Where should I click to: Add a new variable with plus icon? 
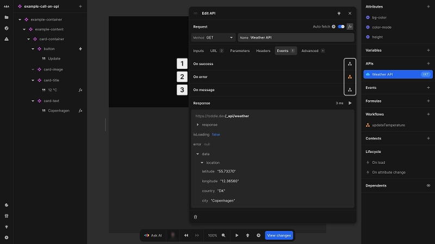(428, 50)
